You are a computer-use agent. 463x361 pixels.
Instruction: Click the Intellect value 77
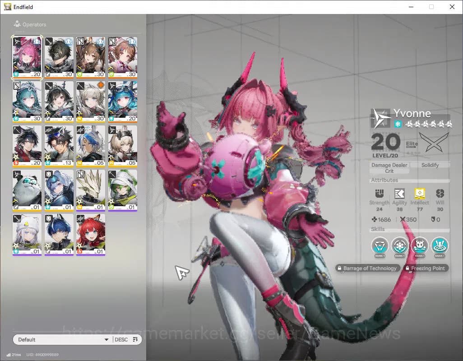tap(420, 209)
